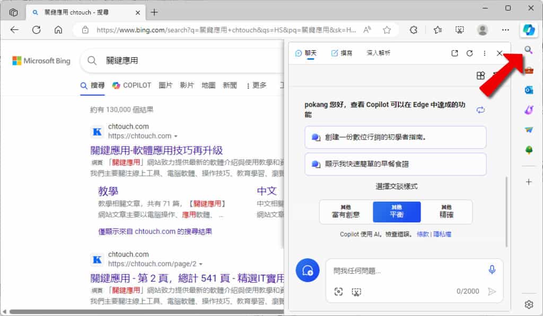This screenshot has height=316, width=543.
Task: Open Outlook from the sidebar
Action: (529, 90)
